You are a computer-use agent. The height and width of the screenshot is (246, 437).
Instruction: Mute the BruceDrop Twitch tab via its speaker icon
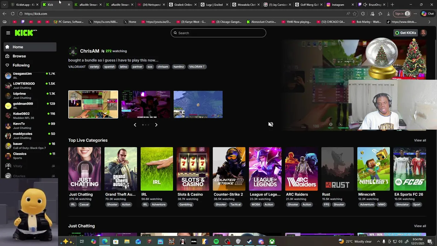coord(365,5)
